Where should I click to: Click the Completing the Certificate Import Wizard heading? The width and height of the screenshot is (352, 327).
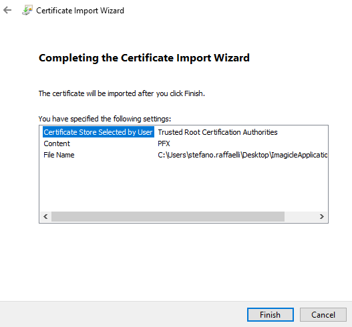click(x=144, y=58)
